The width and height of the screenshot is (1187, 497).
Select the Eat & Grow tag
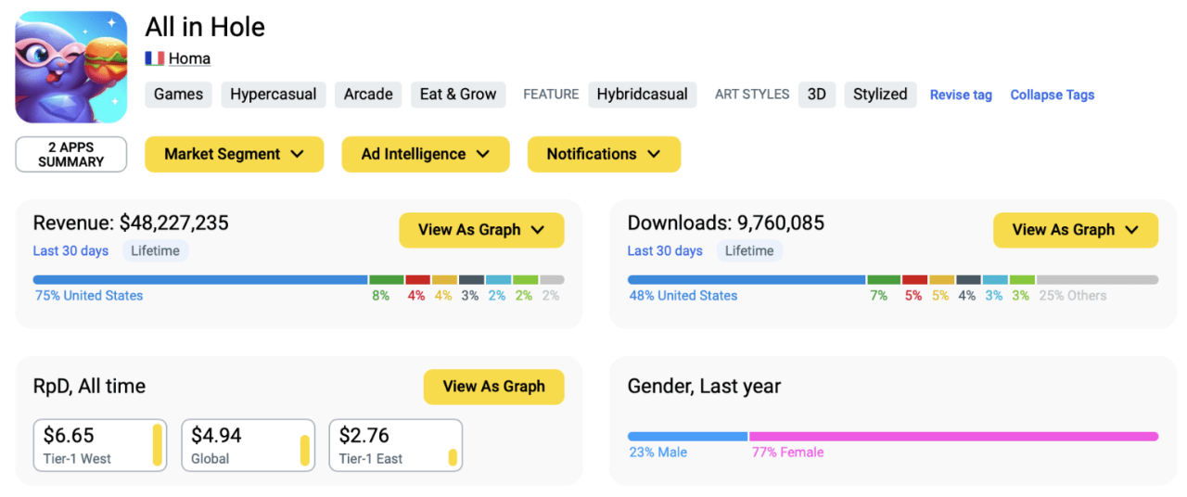[458, 95]
